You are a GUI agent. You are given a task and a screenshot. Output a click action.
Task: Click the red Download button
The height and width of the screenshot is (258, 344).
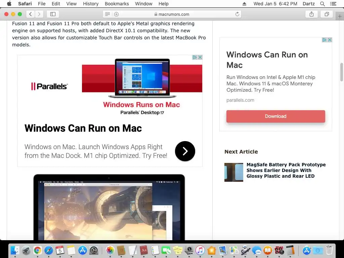point(275,116)
